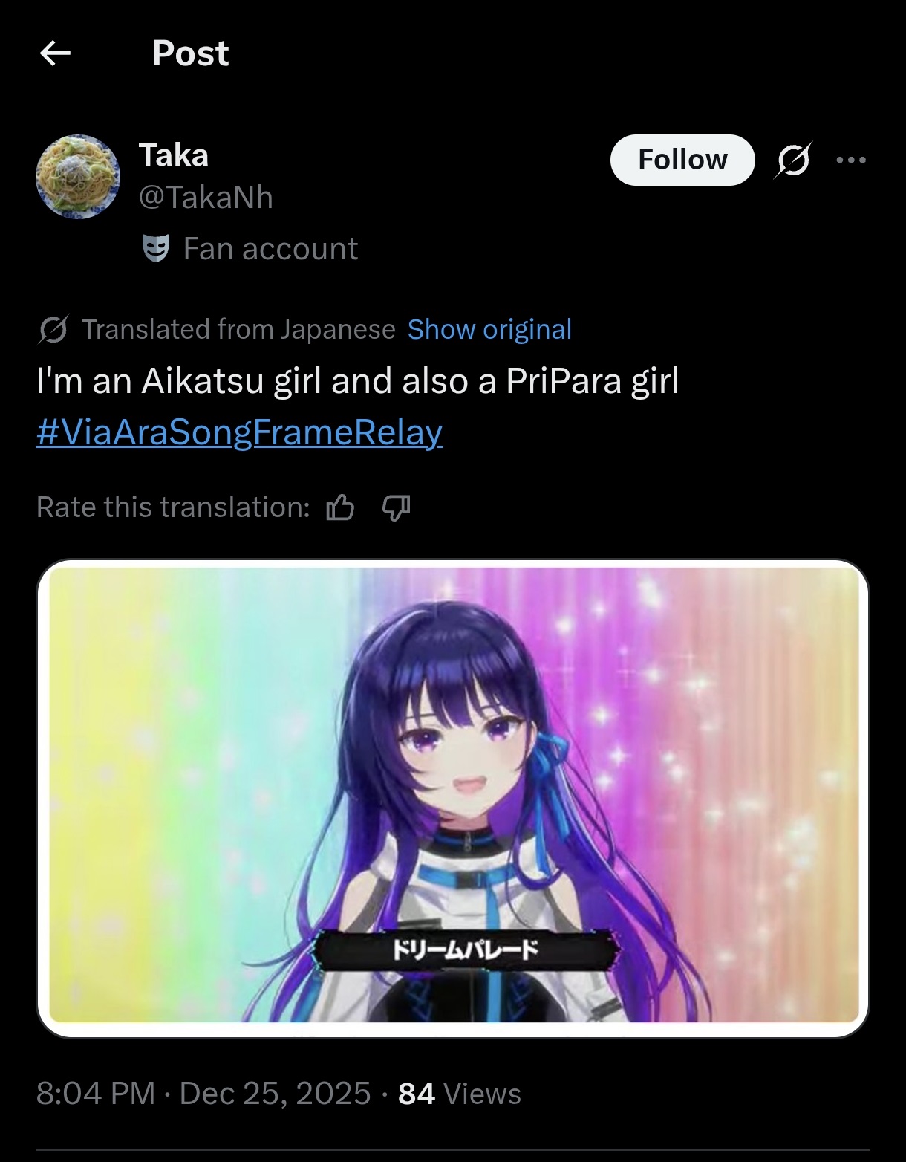Open Taka's pasta profile picture
The height and width of the screenshot is (1162, 906).
click(78, 176)
